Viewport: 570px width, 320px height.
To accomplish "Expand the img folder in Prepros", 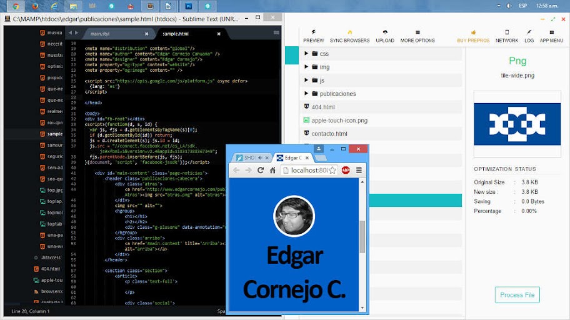I will pyautogui.click(x=306, y=67).
